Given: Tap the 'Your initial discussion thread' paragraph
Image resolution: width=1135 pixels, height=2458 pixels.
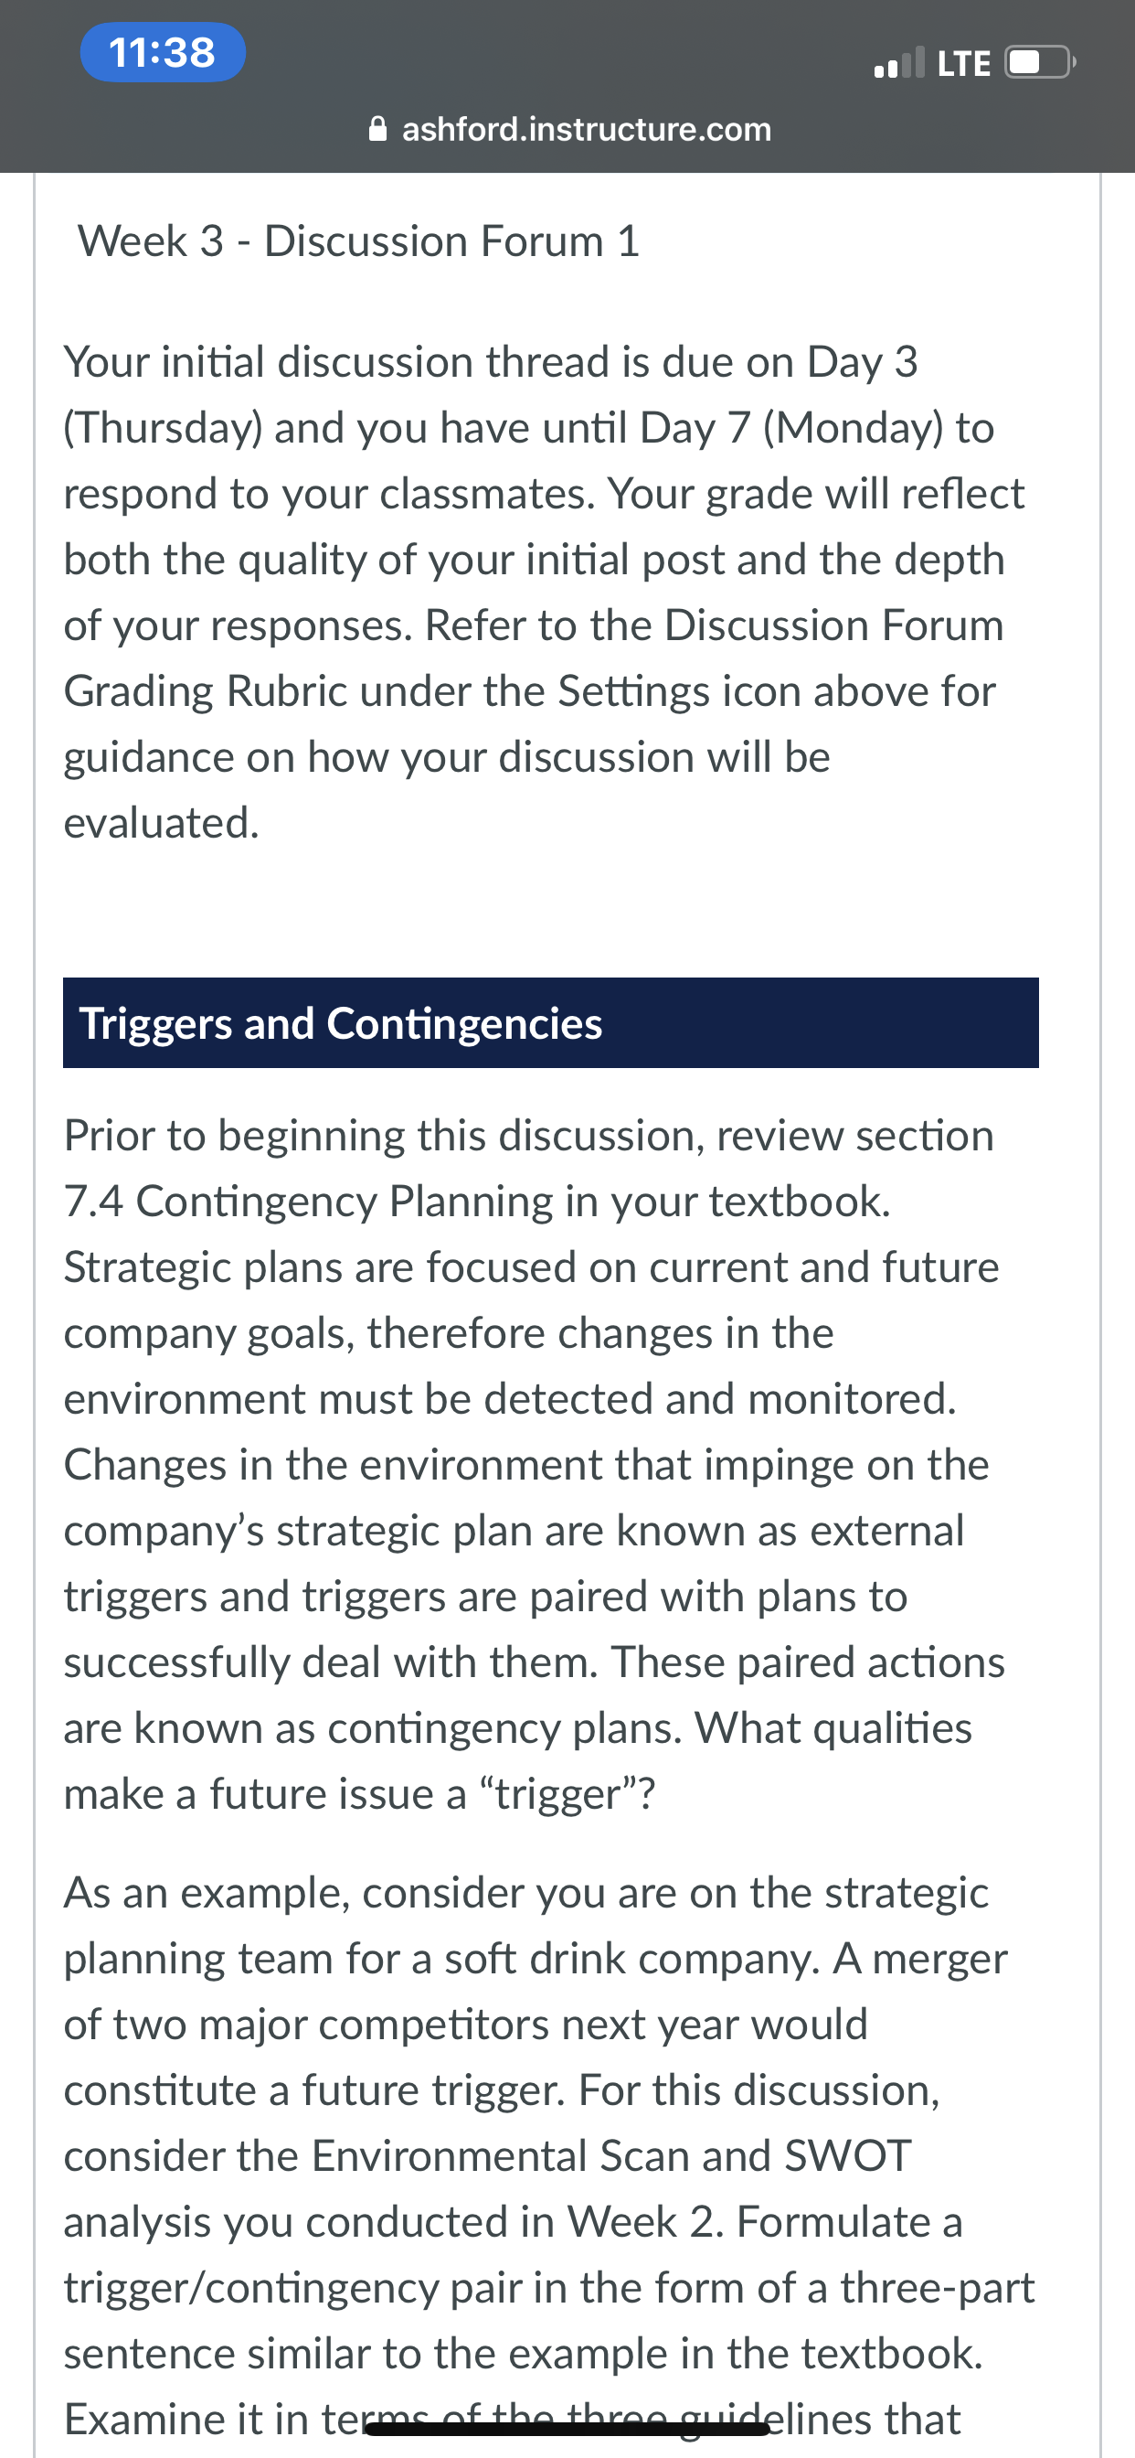Looking at the screenshot, I should 544,592.
